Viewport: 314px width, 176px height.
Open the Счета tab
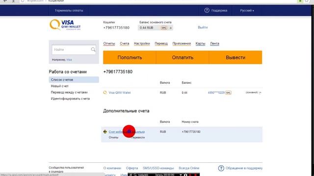[x=124, y=44]
